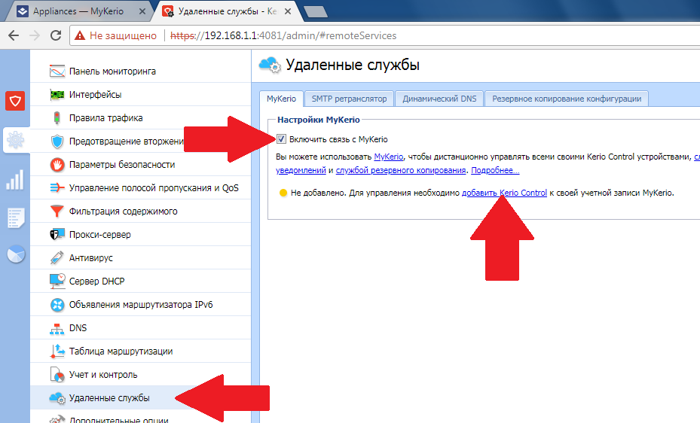Open the Динамический DNS tab
The image size is (700, 423).
click(x=439, y=99)
